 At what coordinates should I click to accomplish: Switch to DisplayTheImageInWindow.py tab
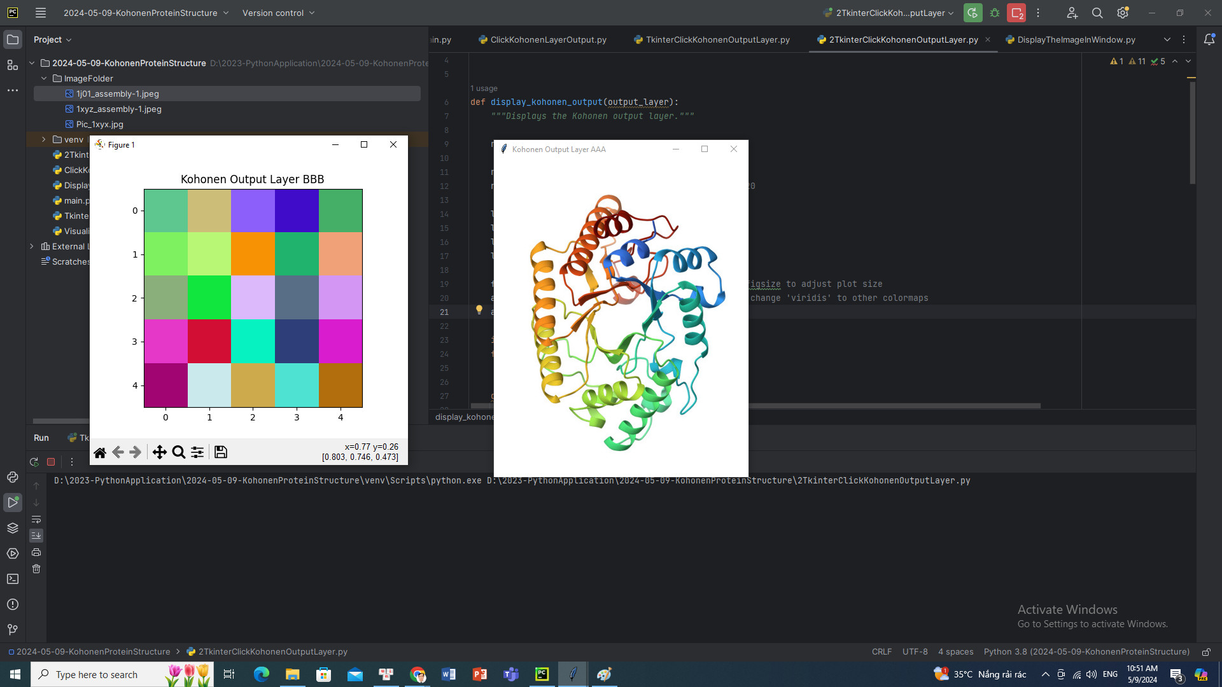(x=1075, y=39)
